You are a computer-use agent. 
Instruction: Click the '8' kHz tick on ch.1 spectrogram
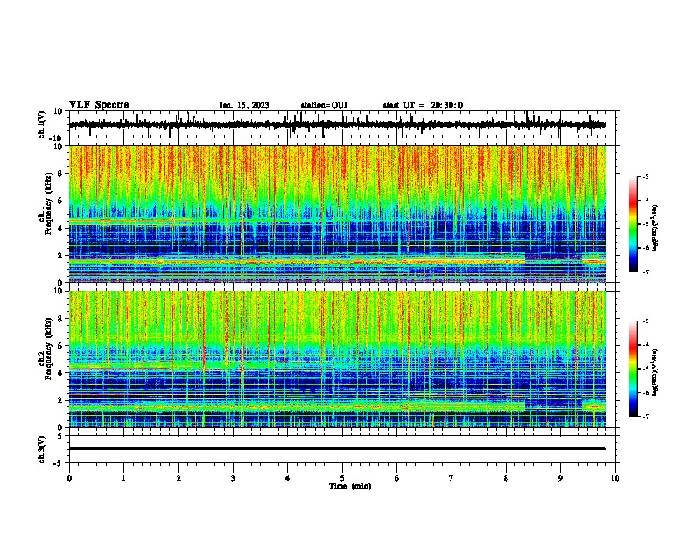click(60, 173)
